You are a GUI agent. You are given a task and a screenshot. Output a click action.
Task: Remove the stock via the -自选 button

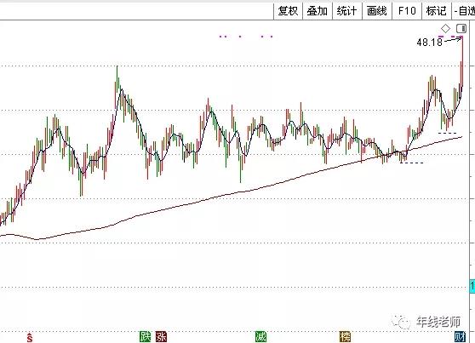click(464, 11)
